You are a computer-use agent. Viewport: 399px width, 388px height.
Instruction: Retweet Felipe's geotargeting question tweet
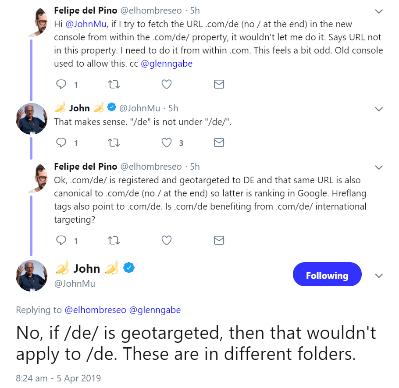pos(114,240)
